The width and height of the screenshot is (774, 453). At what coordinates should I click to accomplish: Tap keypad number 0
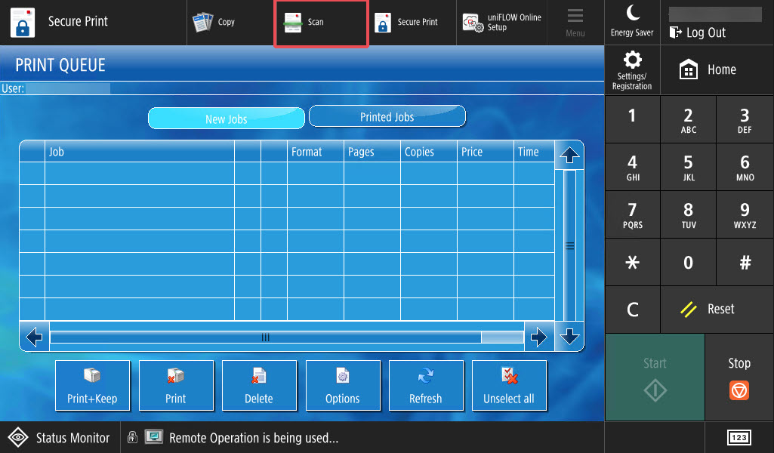coord(688,262)
